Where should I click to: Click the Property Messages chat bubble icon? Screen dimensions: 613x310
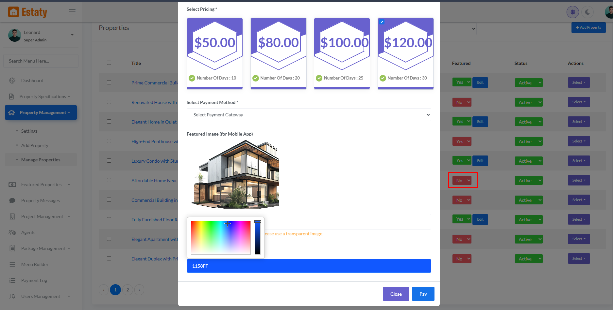12,200
